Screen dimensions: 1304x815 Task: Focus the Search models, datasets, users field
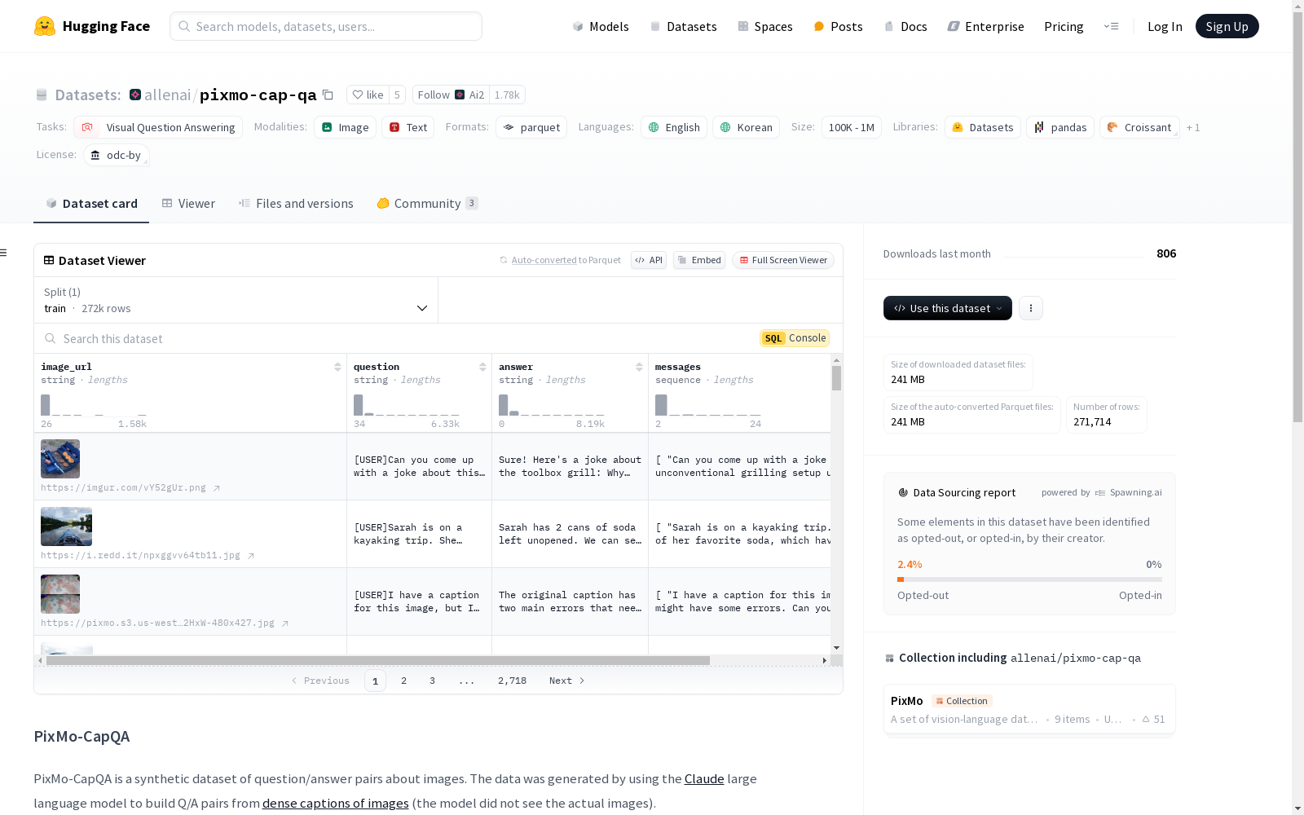point(326,26)
